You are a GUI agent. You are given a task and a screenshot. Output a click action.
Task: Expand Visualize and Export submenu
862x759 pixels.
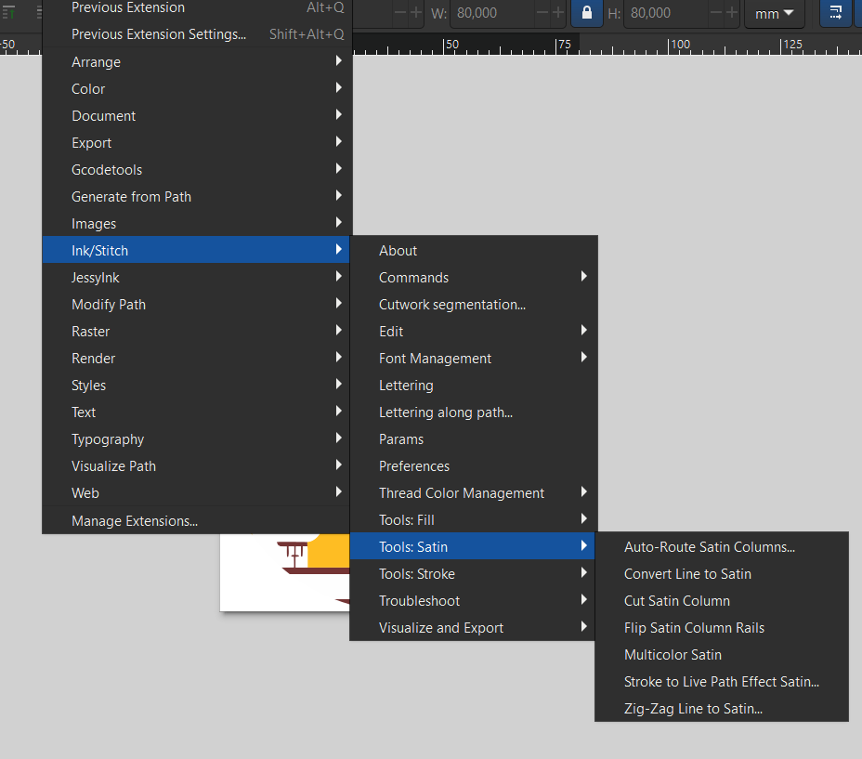(x=474, y=628)
